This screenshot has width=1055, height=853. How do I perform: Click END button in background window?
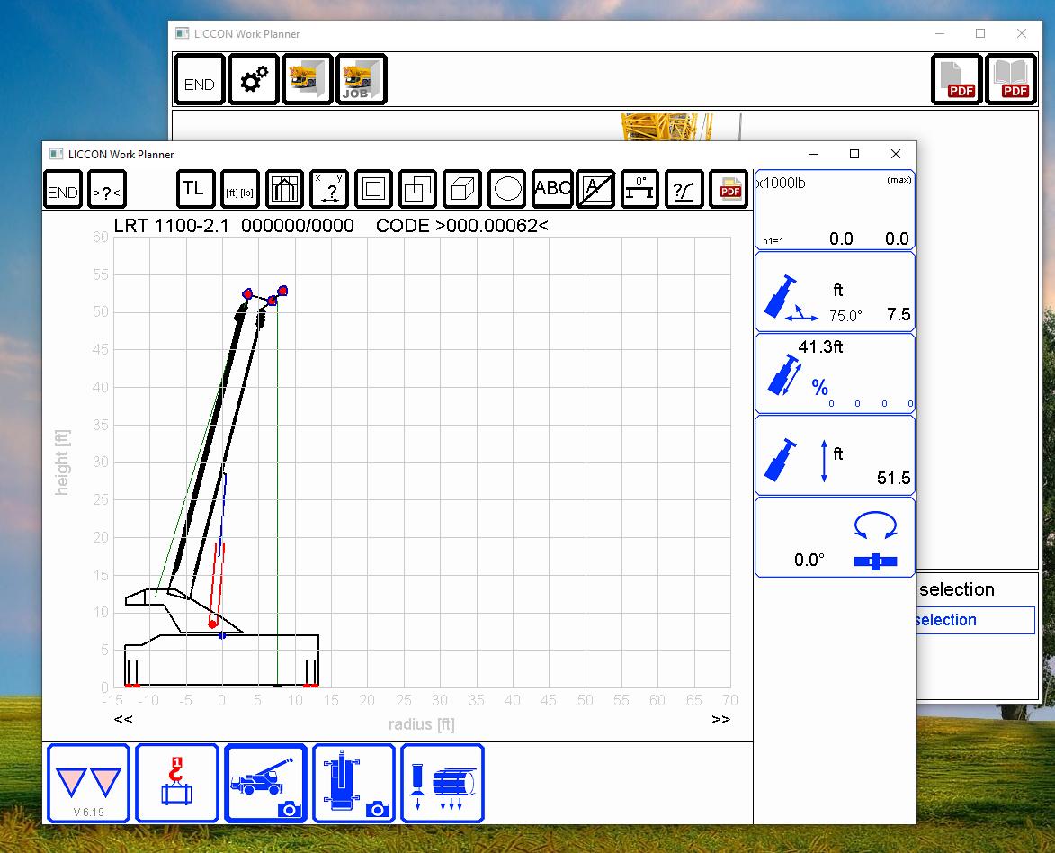tap(199, 79)
